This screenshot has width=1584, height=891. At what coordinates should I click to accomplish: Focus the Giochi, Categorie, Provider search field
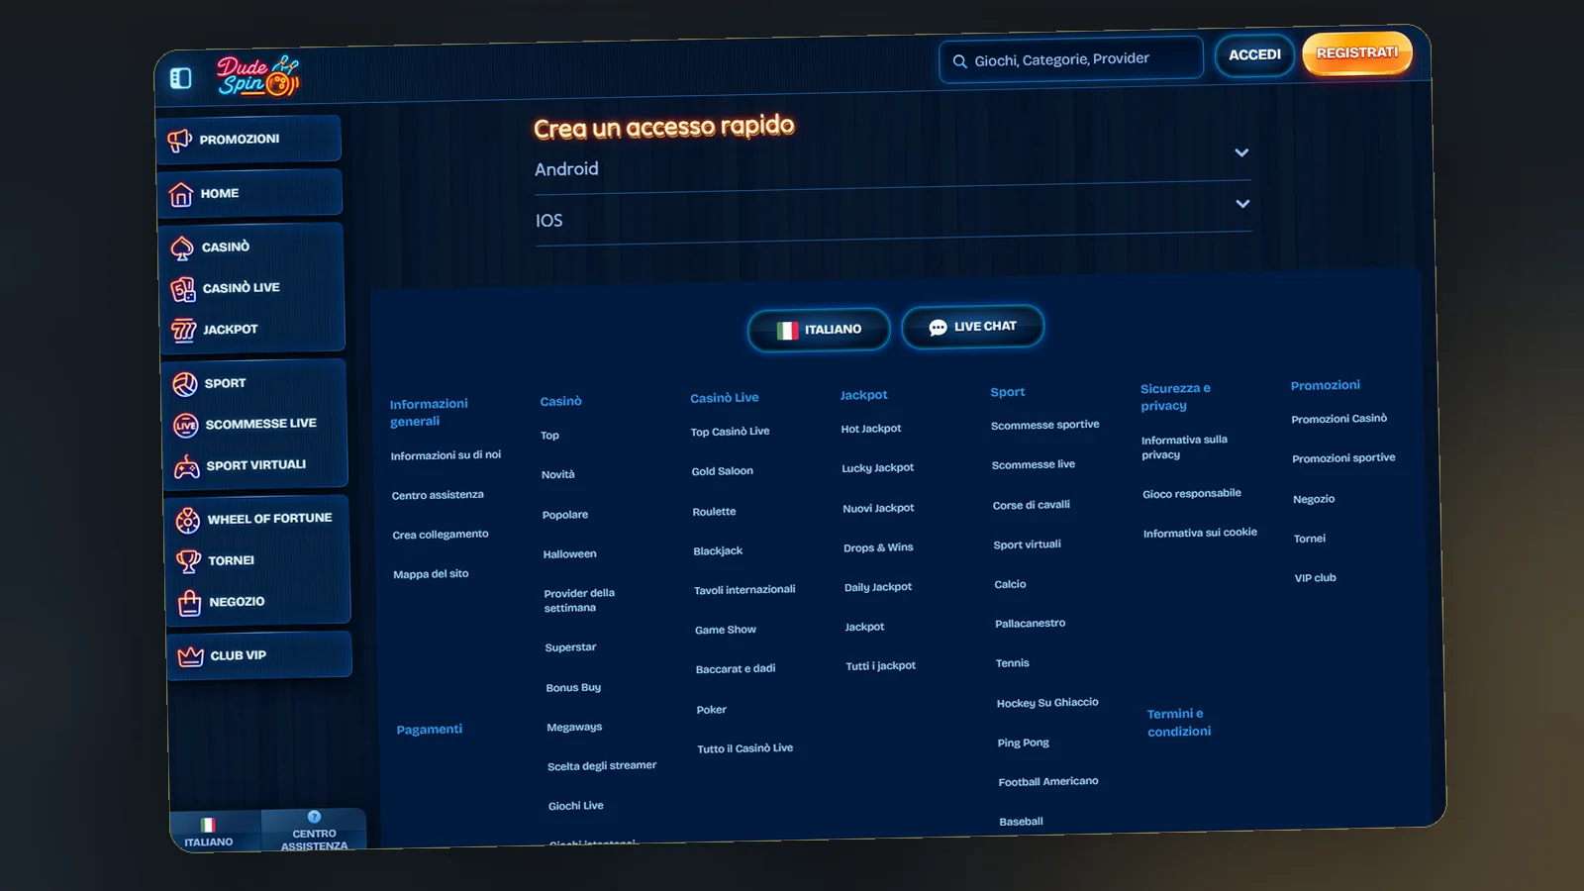click(1071, 60)
